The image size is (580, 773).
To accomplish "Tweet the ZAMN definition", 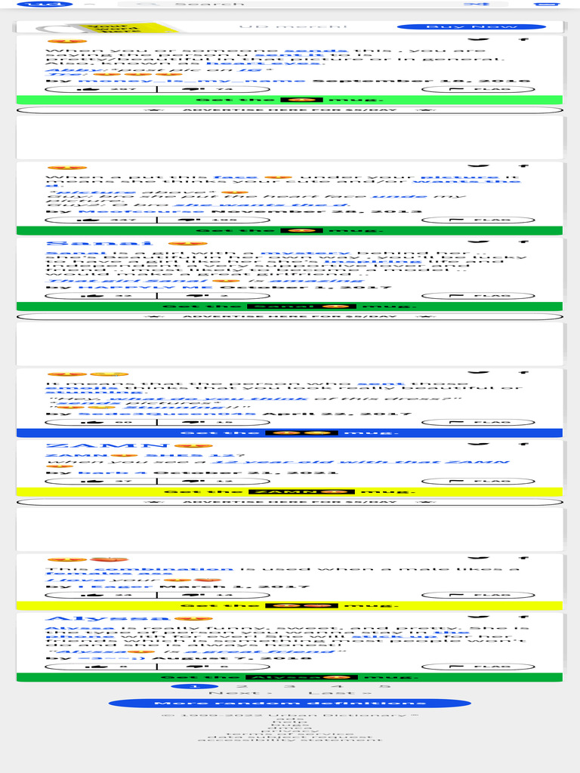I will pyautogui.click(x=478, y=444).
